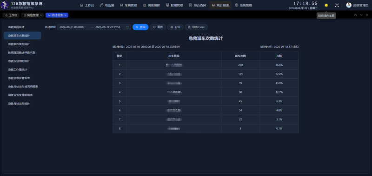372x176 pixels.
Task: Click the 17:18:55 clock display
Action: click(x=306, y=3)
